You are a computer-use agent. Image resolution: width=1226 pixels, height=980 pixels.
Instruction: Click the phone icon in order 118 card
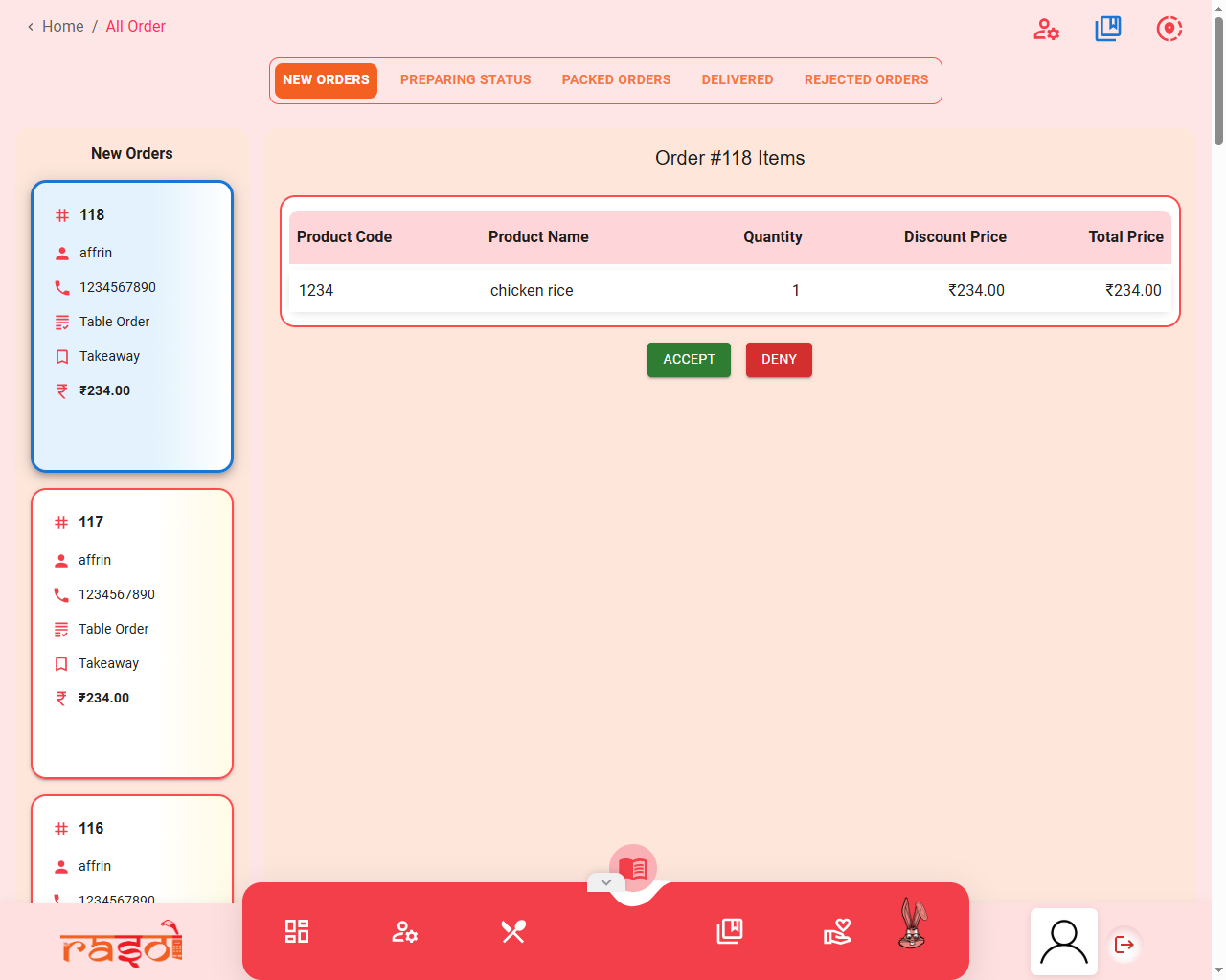[x=62, y=288]
